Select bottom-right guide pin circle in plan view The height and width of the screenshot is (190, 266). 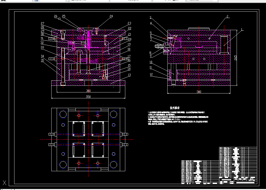(x=113, y=165)
